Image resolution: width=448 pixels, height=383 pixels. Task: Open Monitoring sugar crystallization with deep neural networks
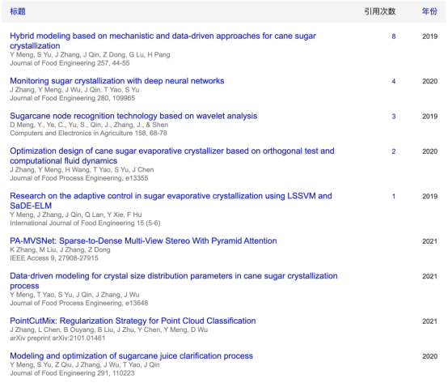[x=117, y=81]
